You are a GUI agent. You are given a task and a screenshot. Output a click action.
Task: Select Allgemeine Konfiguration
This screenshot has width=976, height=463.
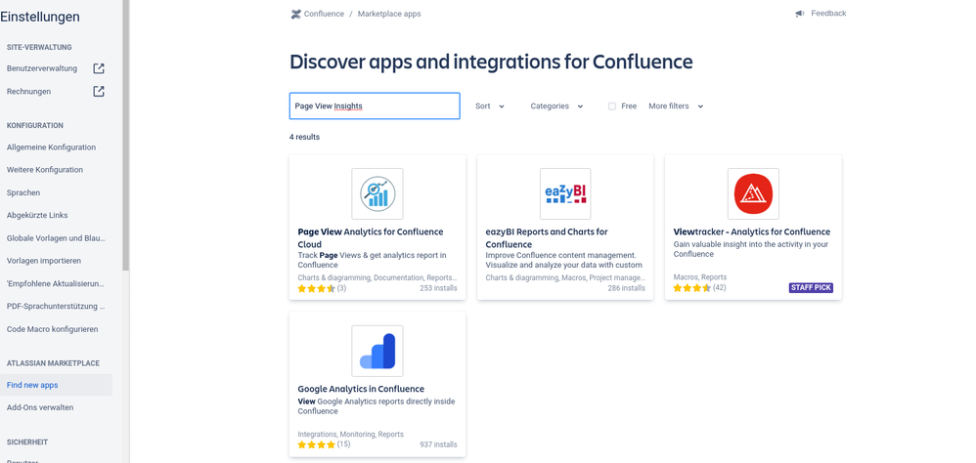pos(51,147)
